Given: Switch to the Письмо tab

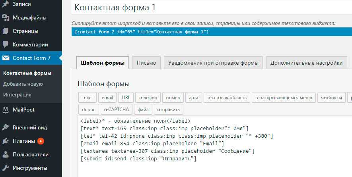Looking at the screenshot, I should point(146,63).
